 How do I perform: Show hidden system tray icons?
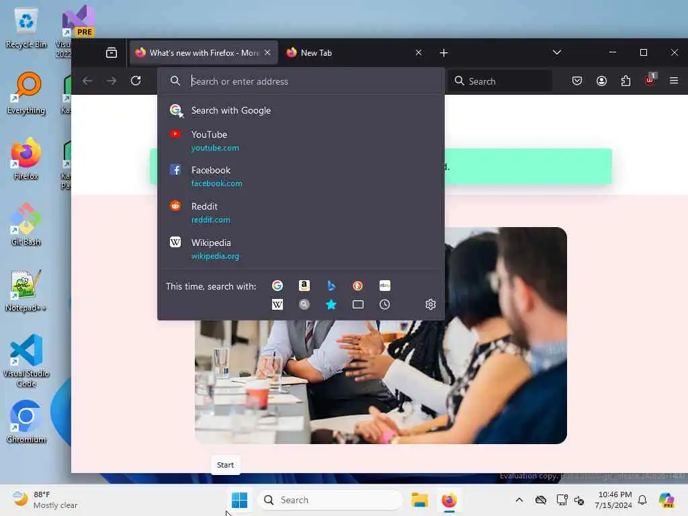tap(519, 500)
